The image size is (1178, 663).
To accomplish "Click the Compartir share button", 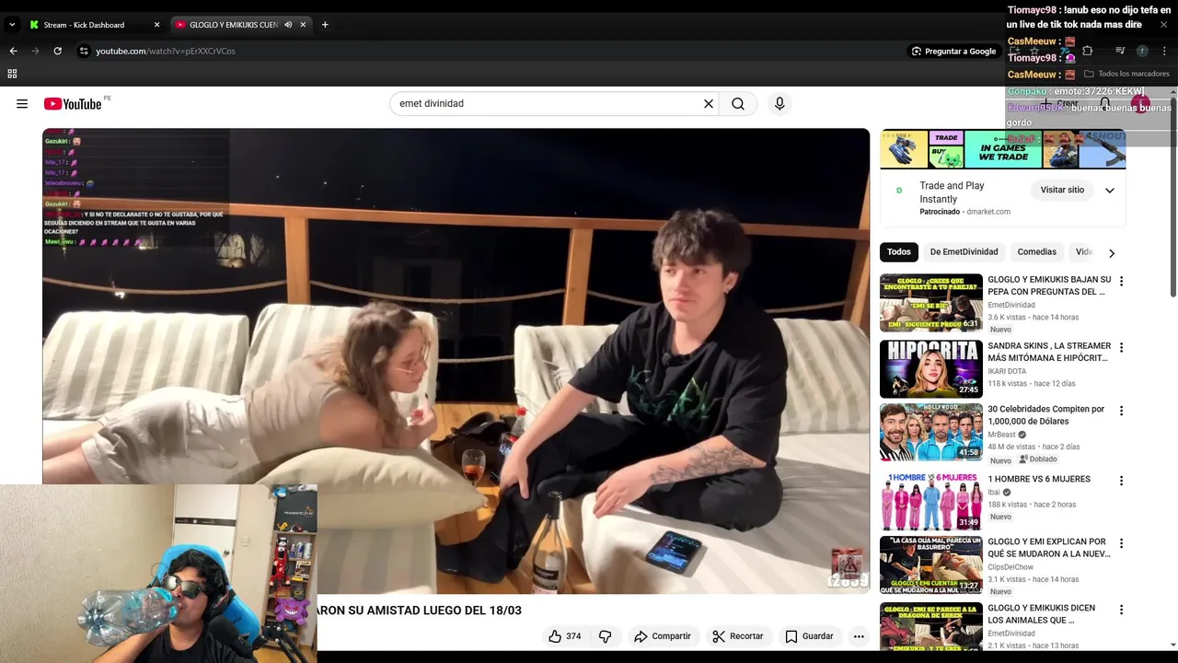I will (662, 636).
